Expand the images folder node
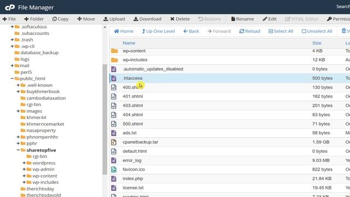 coord(18,111)
